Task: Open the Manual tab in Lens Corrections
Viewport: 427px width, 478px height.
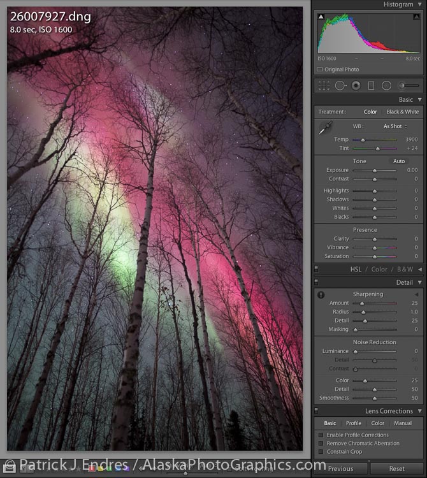Action: pos(402,423)
